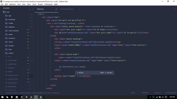Open the Tools menu

(34, 4)
